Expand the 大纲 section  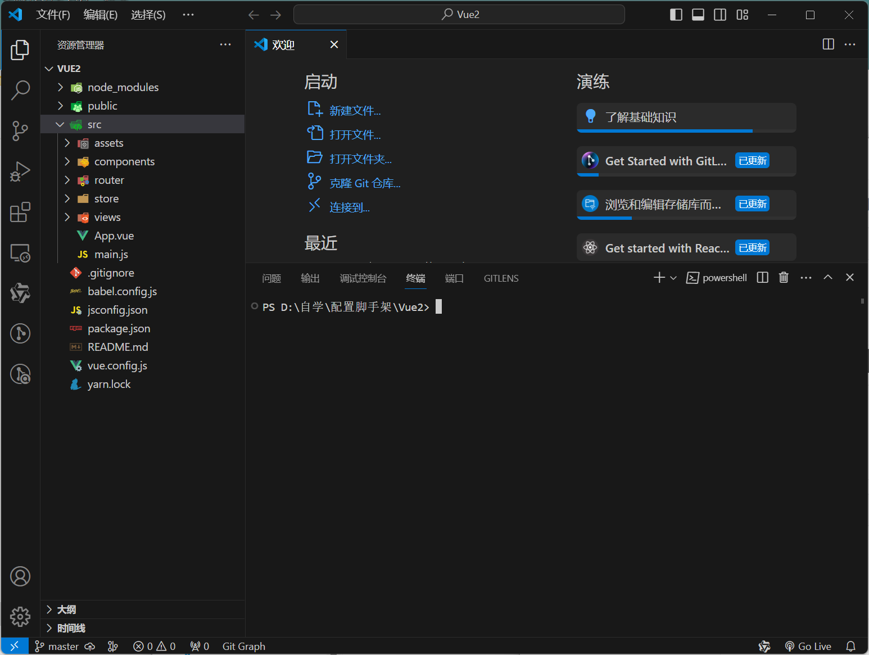[x=143, y=609]
